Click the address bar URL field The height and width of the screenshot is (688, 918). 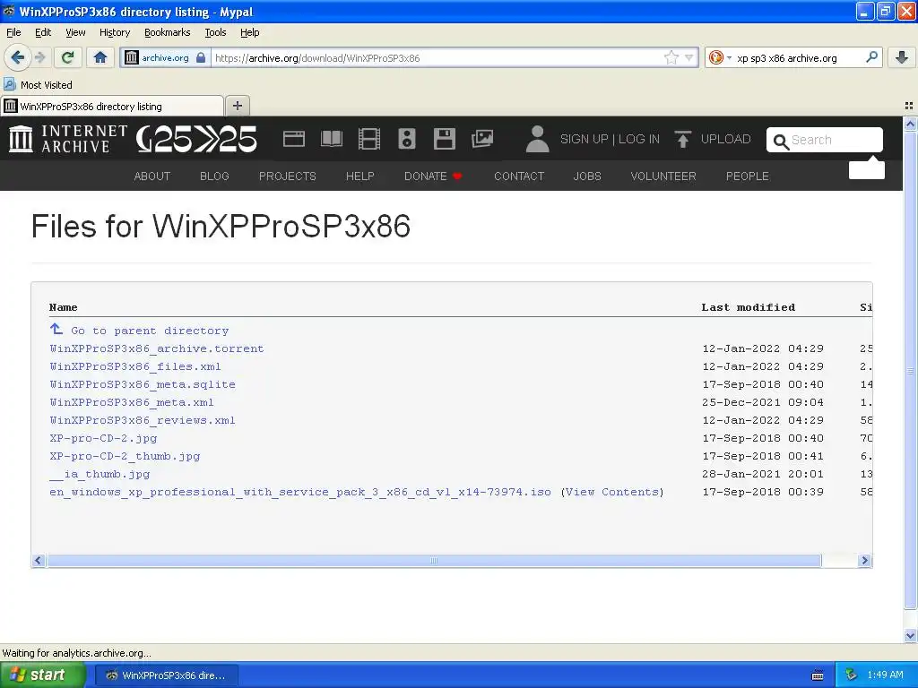point(437,57)
